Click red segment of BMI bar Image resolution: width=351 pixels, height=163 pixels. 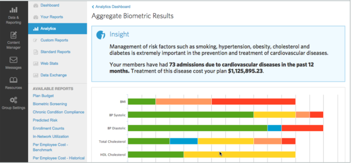pos(253,102)
